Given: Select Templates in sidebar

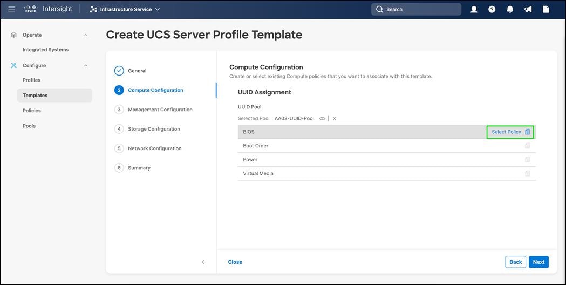Looking at the screenshot, I should click(x=54, y=96).
